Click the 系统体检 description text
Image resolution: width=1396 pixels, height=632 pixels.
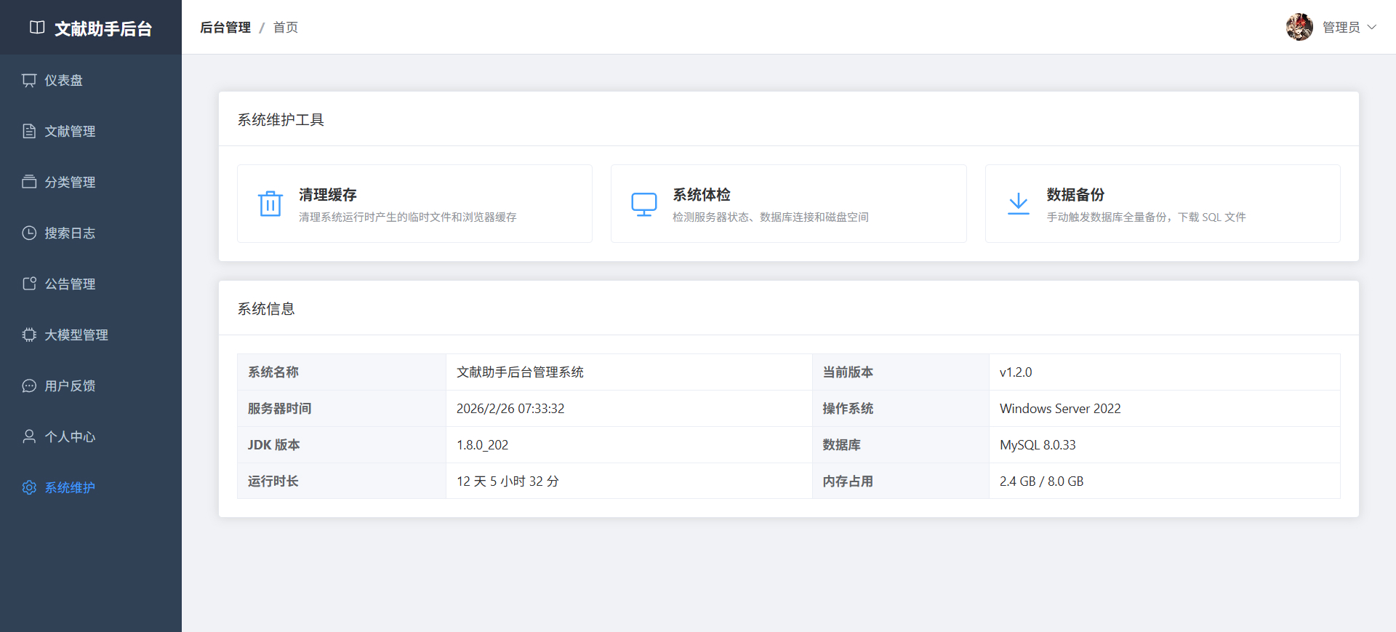pyautogui.click(x=771, y=217)
